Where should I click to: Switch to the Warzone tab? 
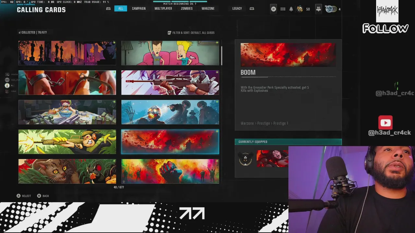coord(208,8)
